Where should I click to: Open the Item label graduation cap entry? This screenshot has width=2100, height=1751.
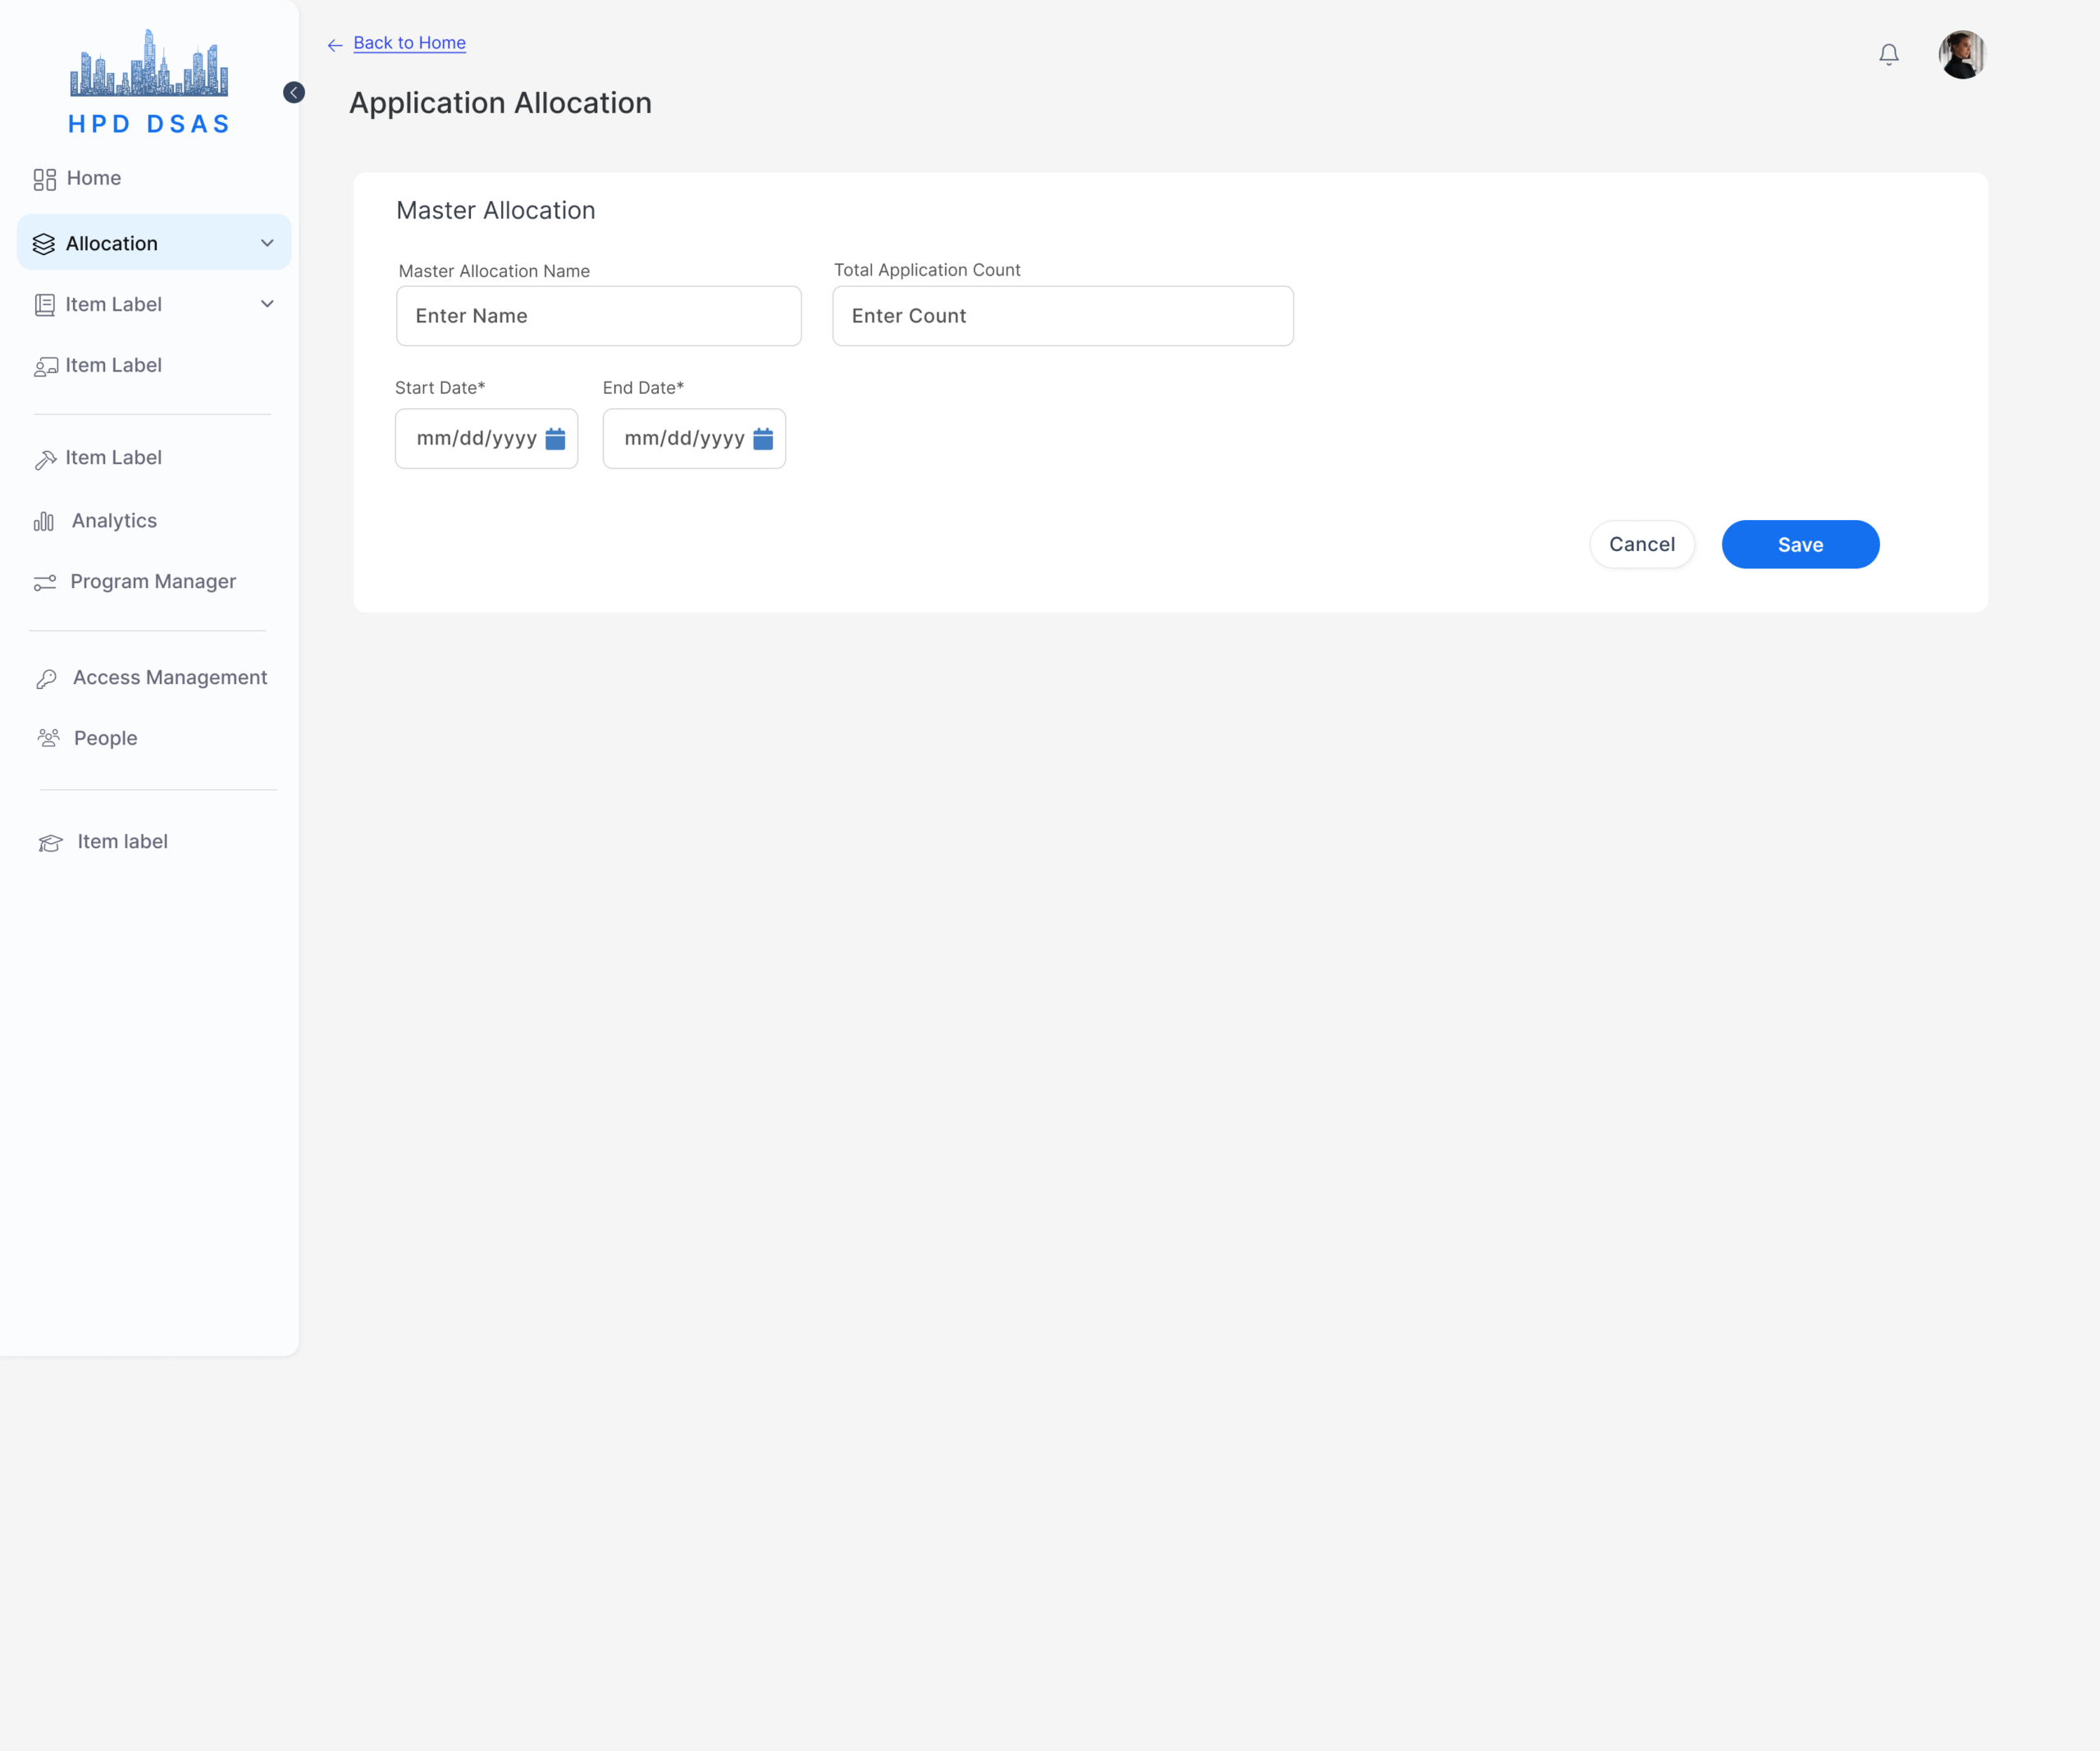[122, 842]
